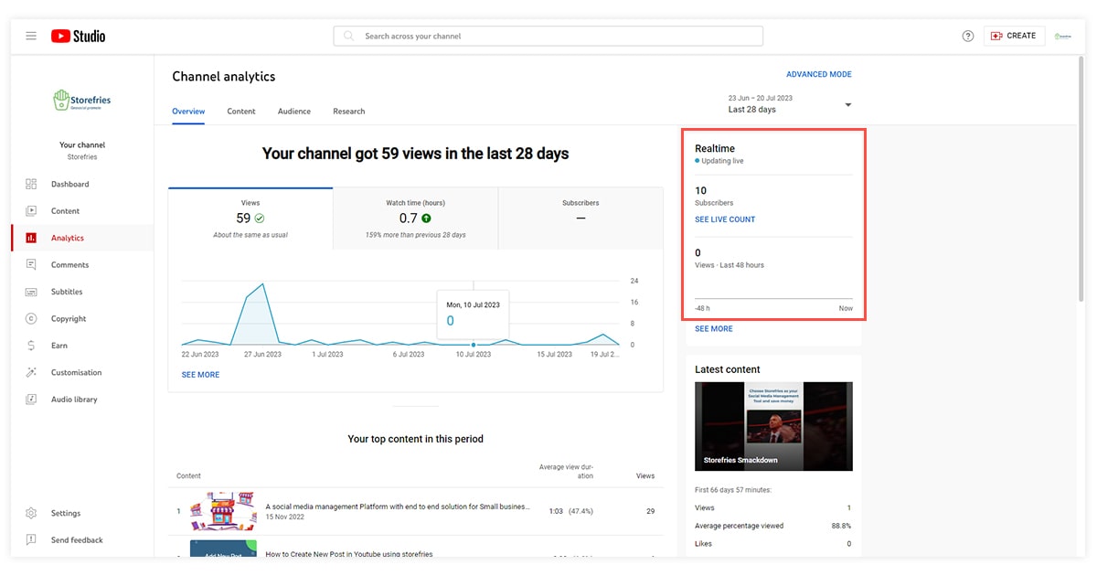This screenshot has height=576, width=1097.
Task: Click the Copyright sidebar icon
Action: pos(31,319)
